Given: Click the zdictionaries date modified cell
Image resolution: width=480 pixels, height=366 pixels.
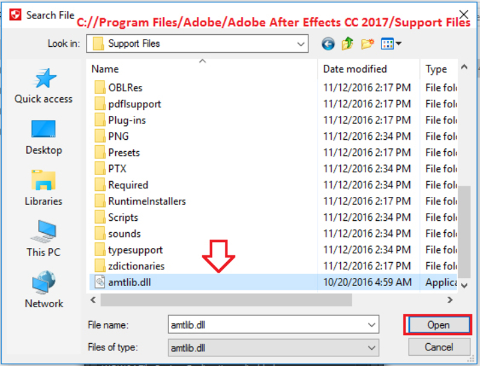Looking at the screenshot, I should 367,266.
